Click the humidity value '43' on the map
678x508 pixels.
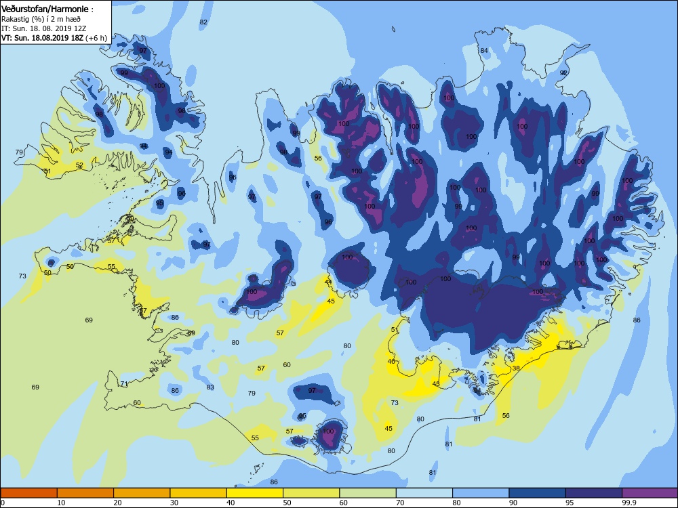pyautogui.click(x=436, y=383)
